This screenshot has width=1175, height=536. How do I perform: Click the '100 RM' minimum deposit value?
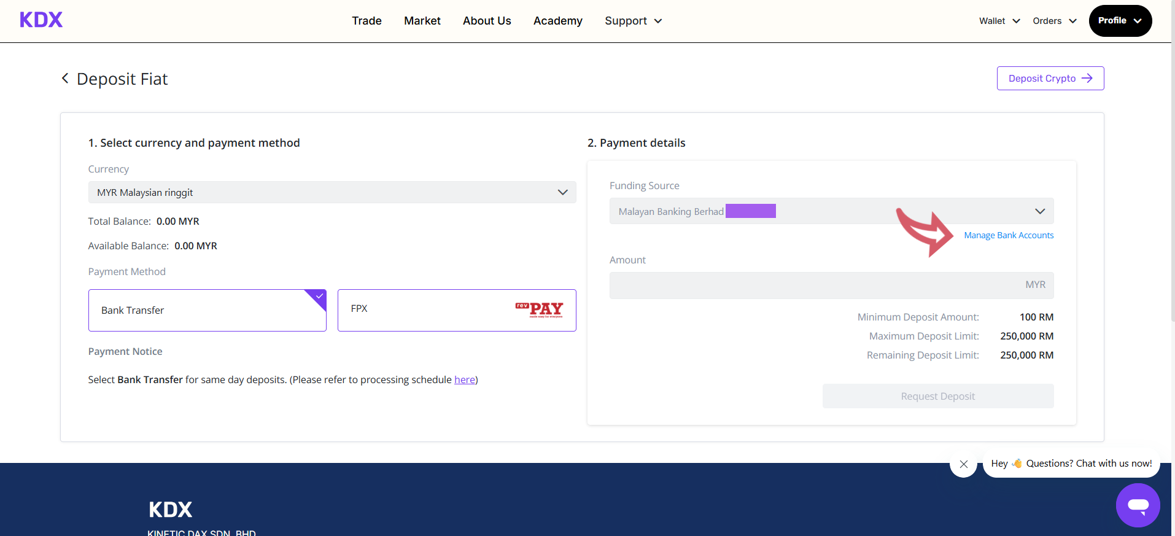click(x=1036, y=317)
